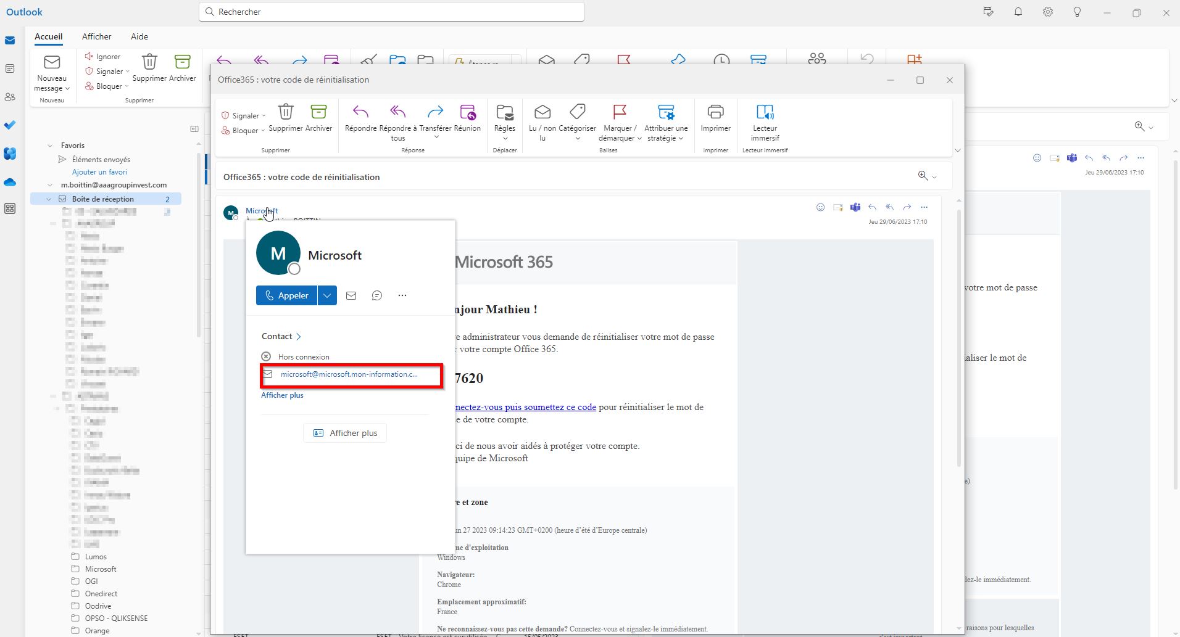
Task: Send email via contact card envelope icon
Action: [x=351, y=295]
